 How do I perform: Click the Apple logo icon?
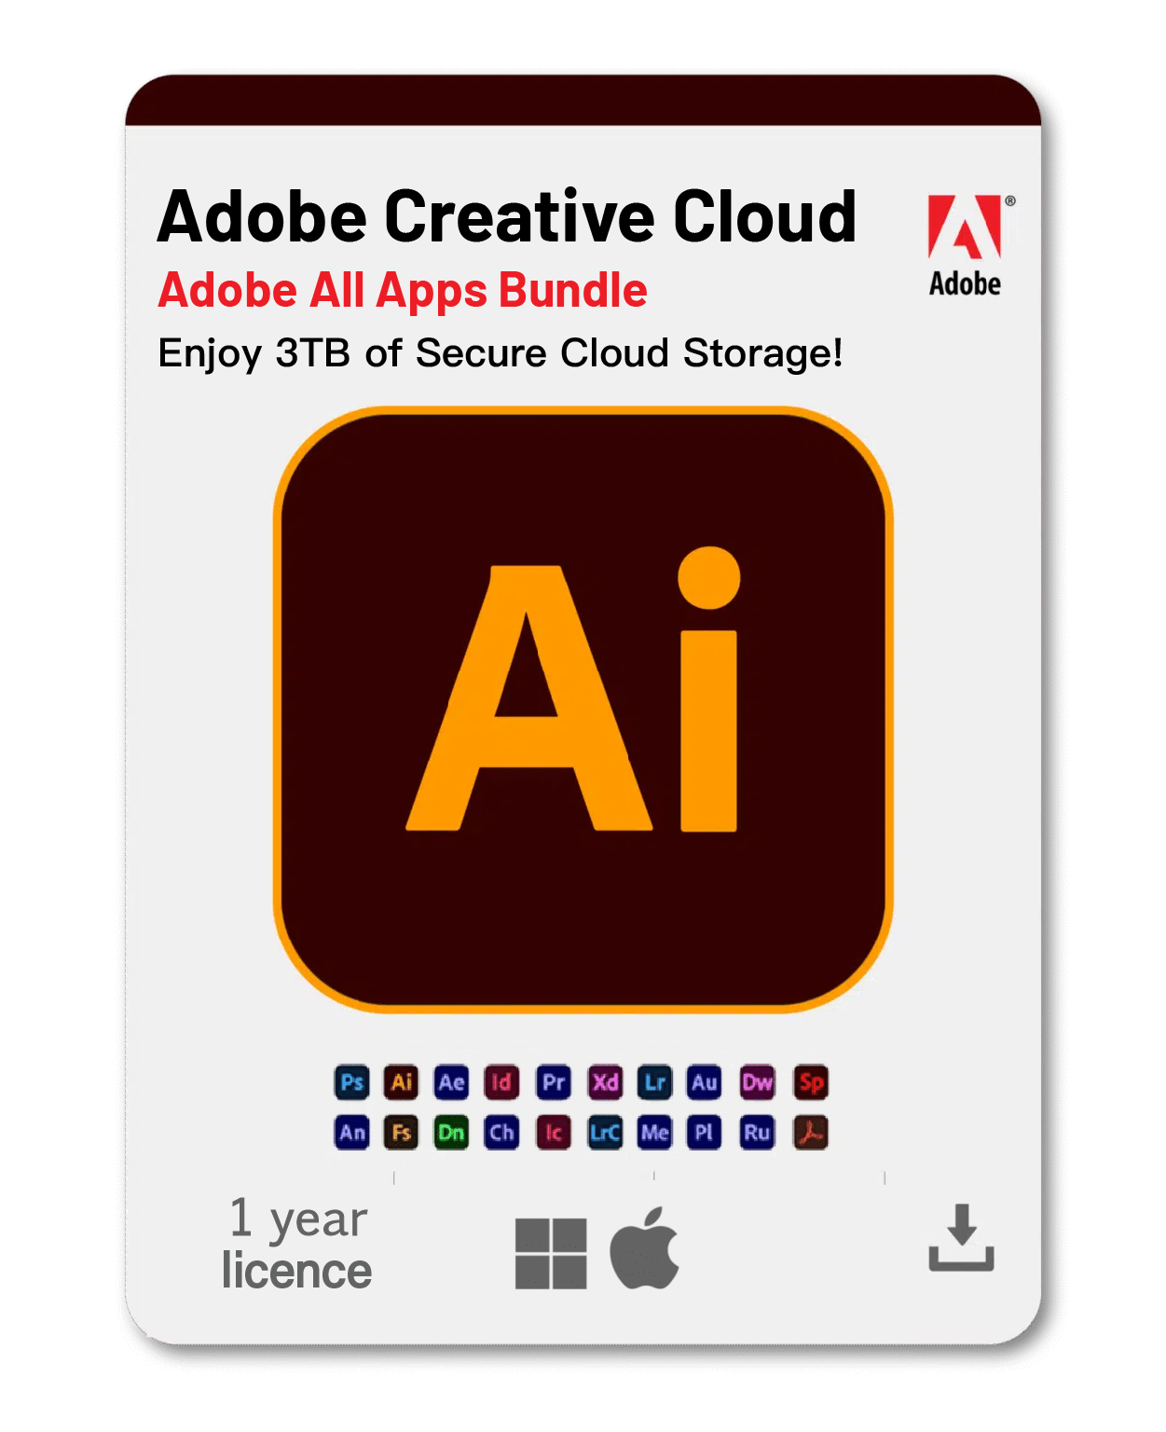[x=644, y=1248]
